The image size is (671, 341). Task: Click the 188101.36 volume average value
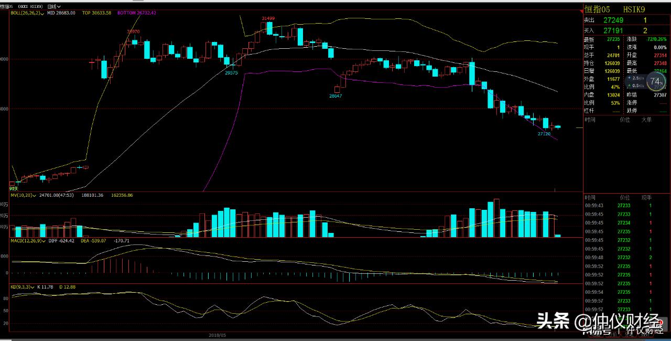click(x=92, y=195)
